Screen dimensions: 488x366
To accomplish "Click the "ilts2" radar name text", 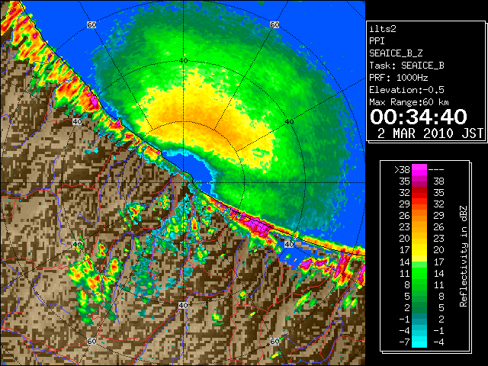I will point(383,29).
